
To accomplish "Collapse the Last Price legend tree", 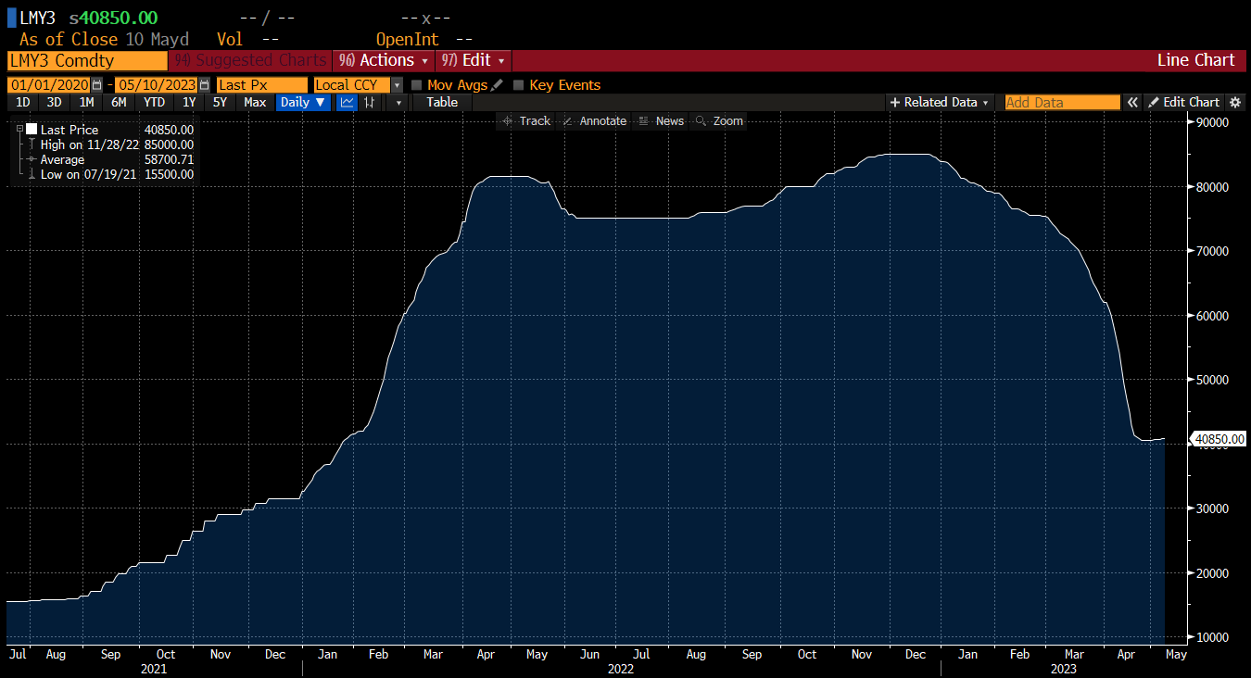I will (x=19, y=130).
